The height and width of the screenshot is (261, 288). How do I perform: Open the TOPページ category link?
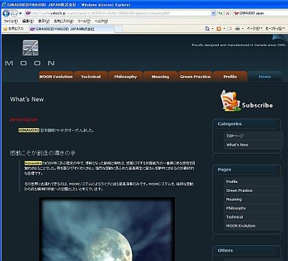point(235,136)
